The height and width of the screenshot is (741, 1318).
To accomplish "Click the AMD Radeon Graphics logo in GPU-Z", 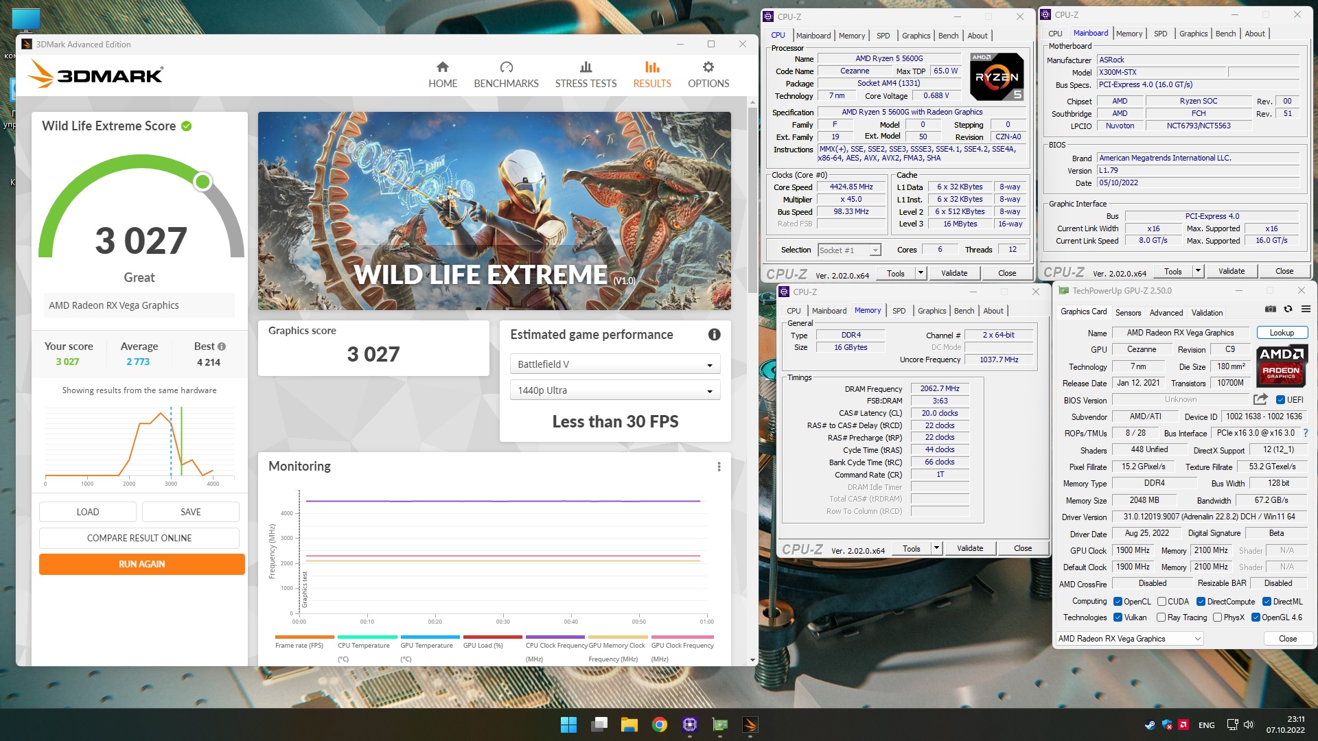I will click(1281, 366).
